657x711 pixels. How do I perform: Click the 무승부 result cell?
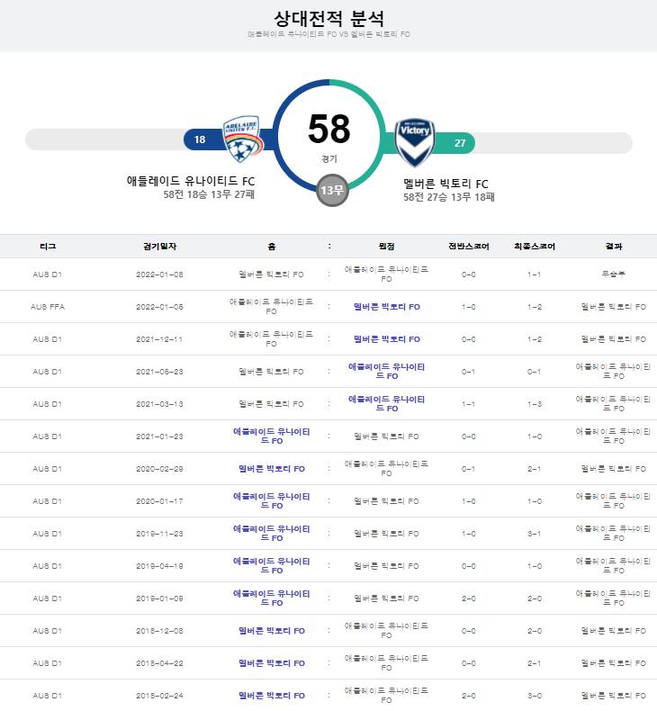coord(614,274)
